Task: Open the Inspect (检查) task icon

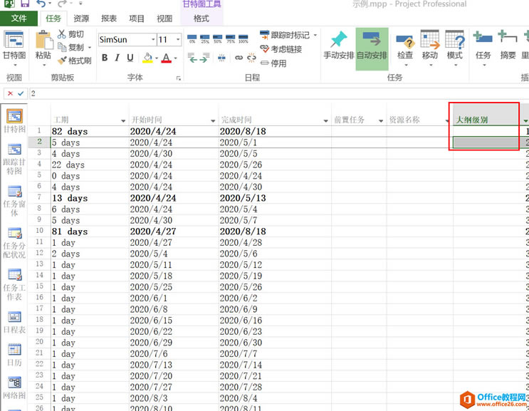Action: click(404, 43)
